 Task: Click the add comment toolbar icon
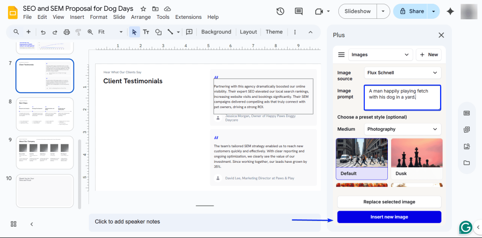(189, 32)
